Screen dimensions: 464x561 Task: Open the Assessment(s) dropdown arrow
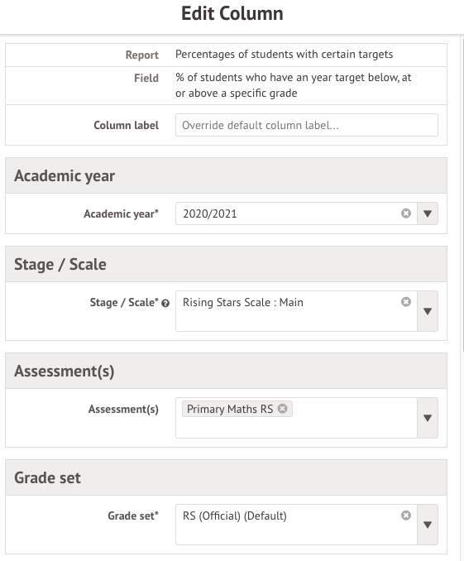click(428, 418)
